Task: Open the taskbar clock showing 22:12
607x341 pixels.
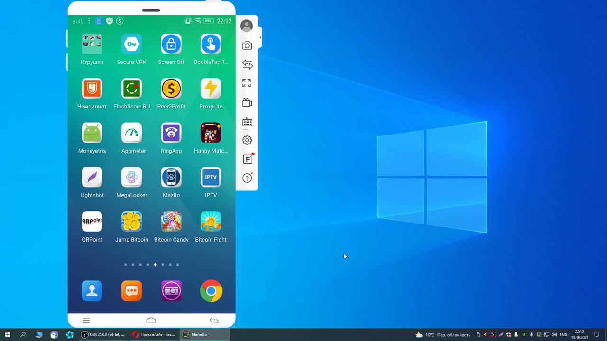Action: [x=579, y=334]
